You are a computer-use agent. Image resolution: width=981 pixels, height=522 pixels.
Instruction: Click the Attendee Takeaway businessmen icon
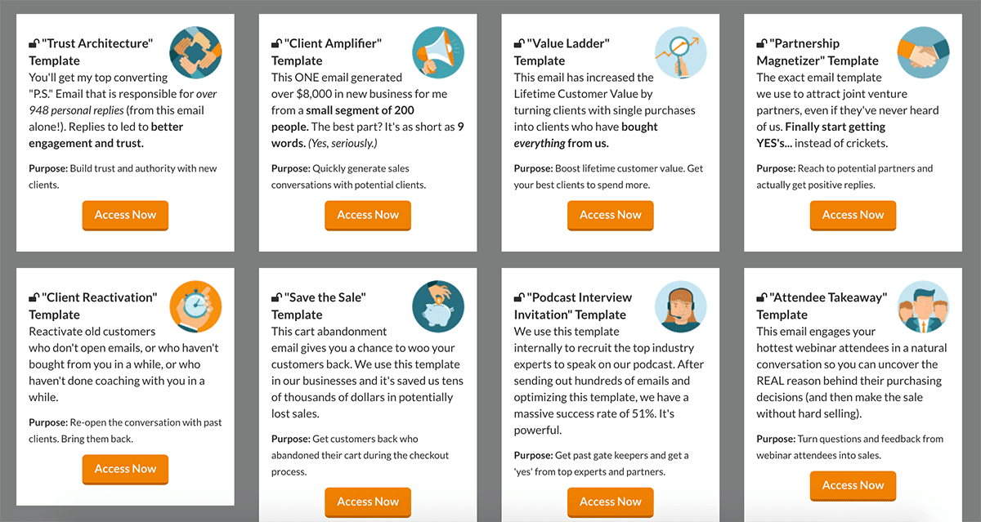coord(923,306)
